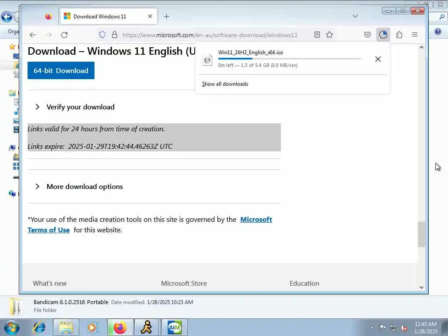Click Firefox icon in taskbar

pyautogui.click(x=120, y=327)
